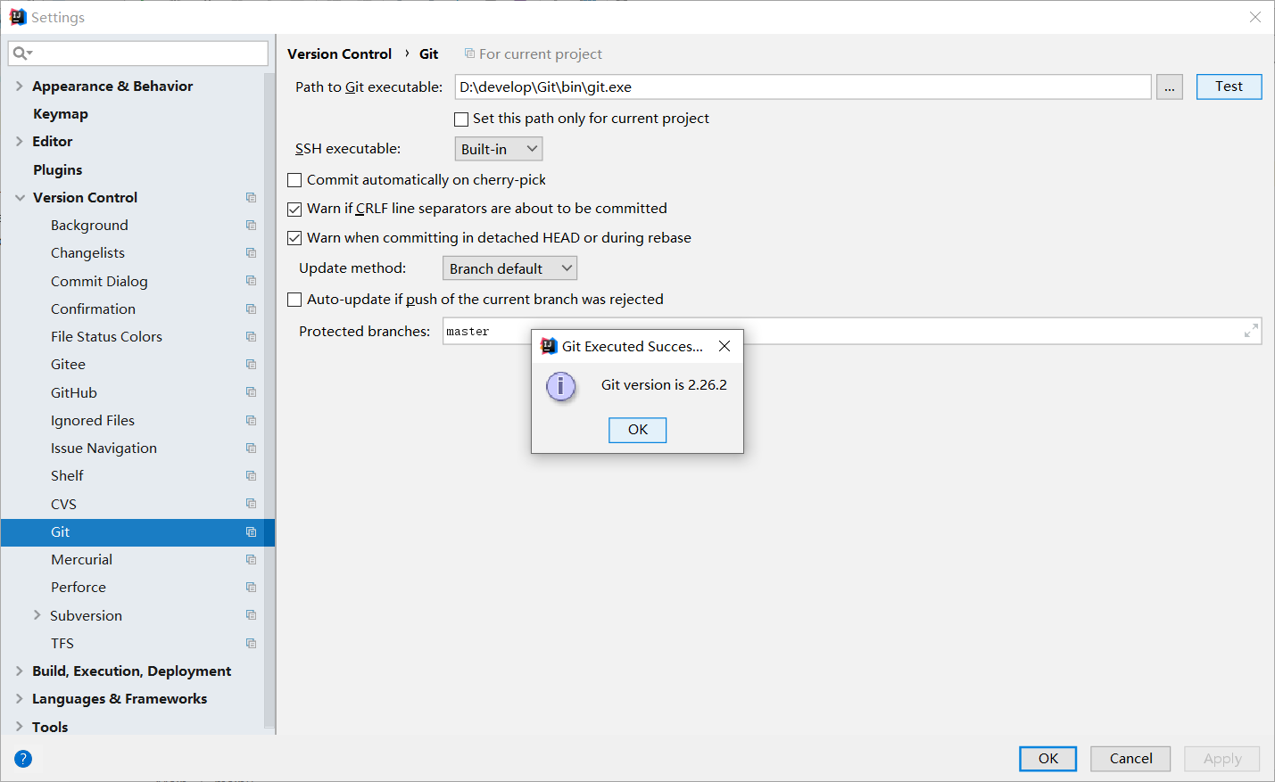Open the Update method dropdown
Image resolution: width=1275 pixels, height=782 pixels.
[509, 268]
